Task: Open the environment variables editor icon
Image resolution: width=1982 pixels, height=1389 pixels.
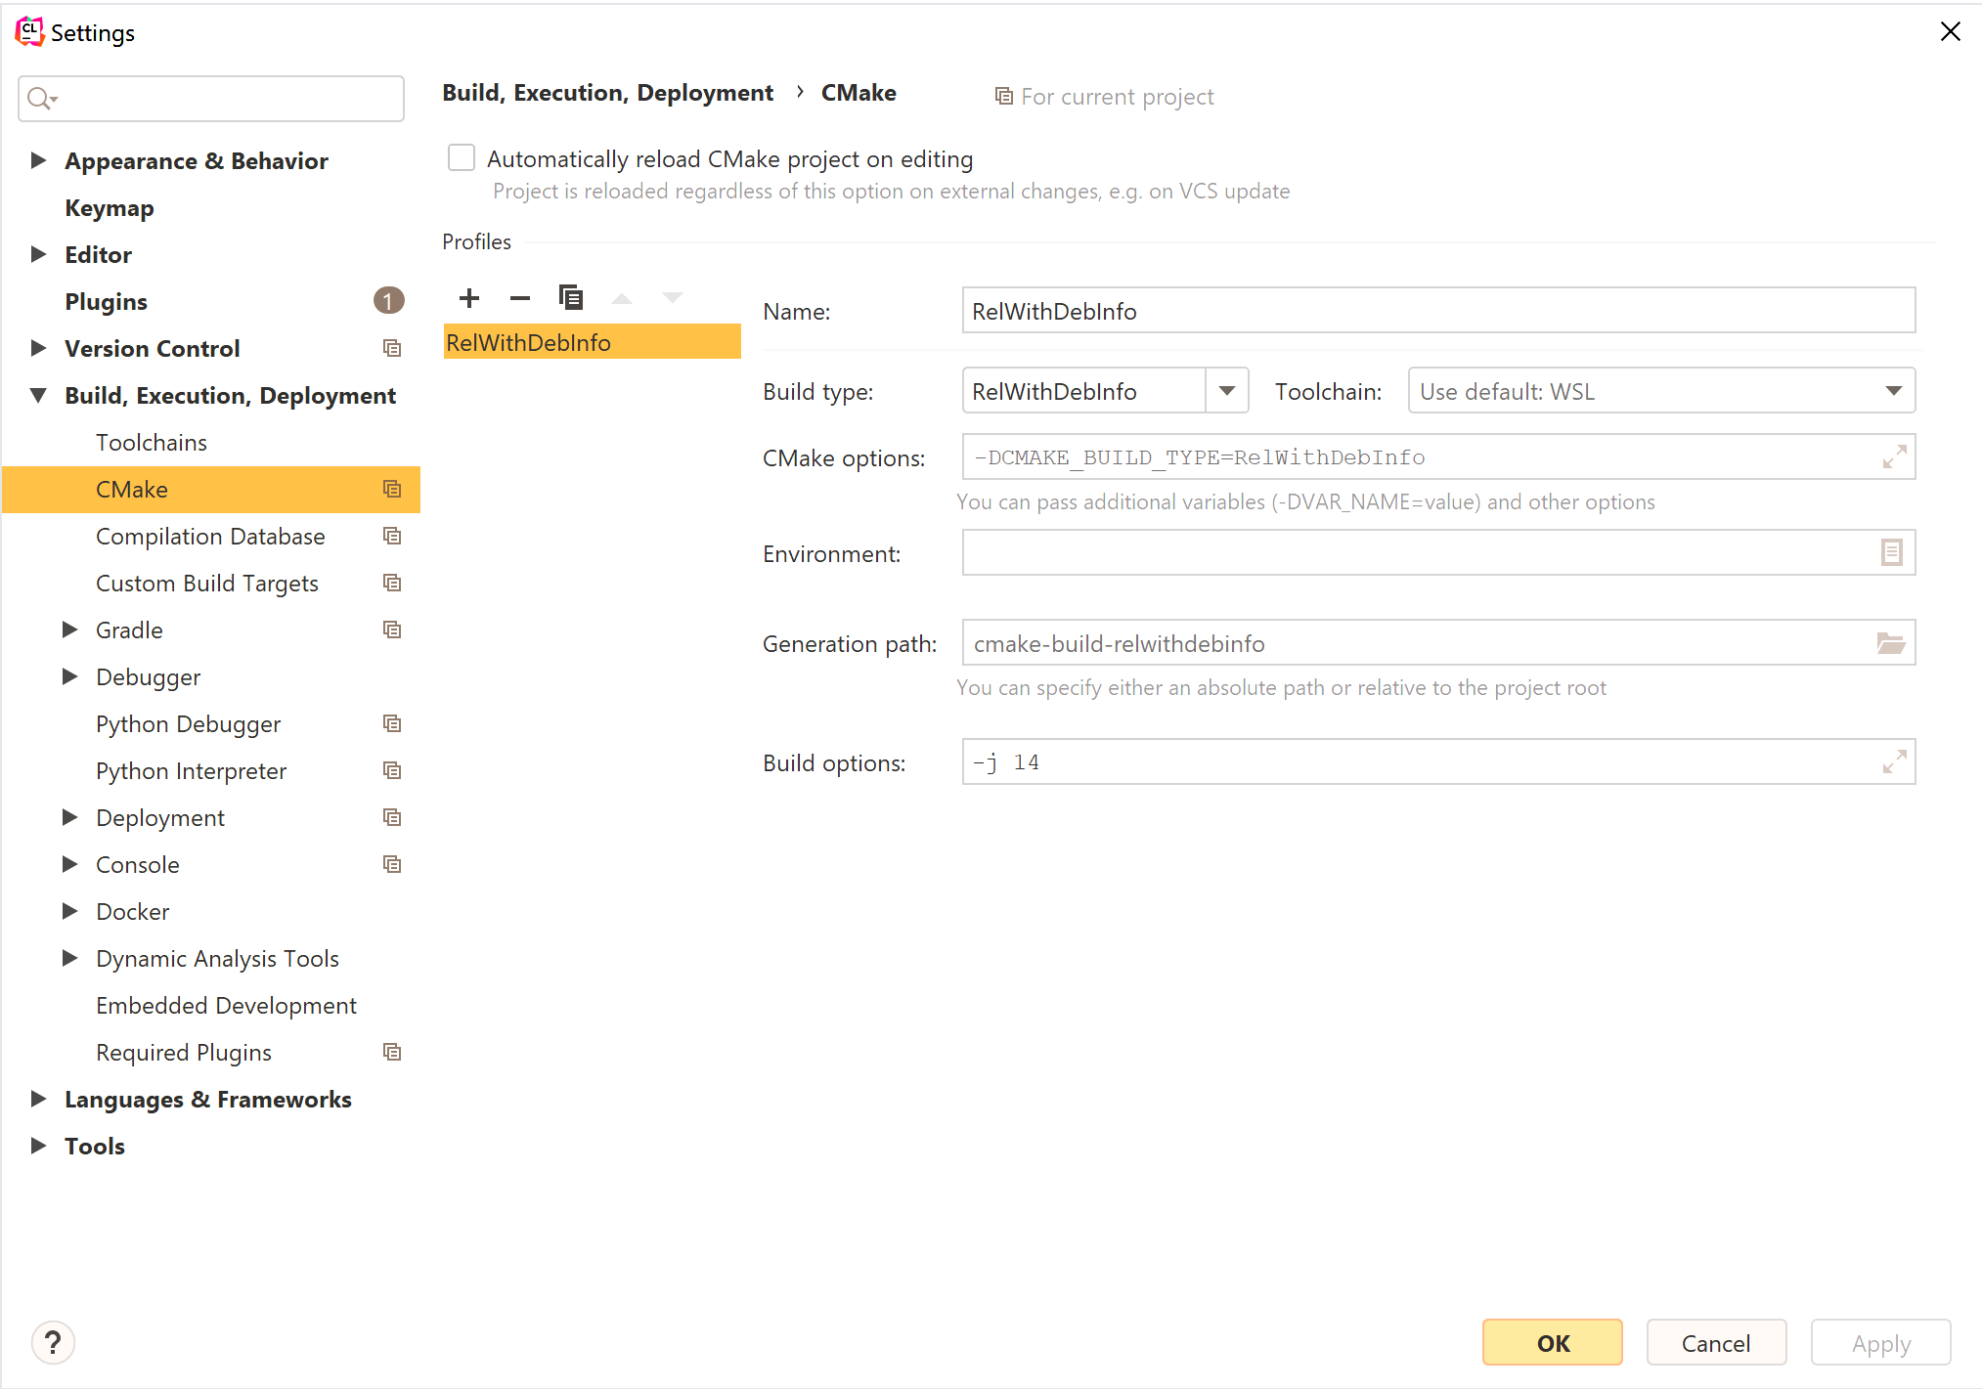Action: 1891,553
